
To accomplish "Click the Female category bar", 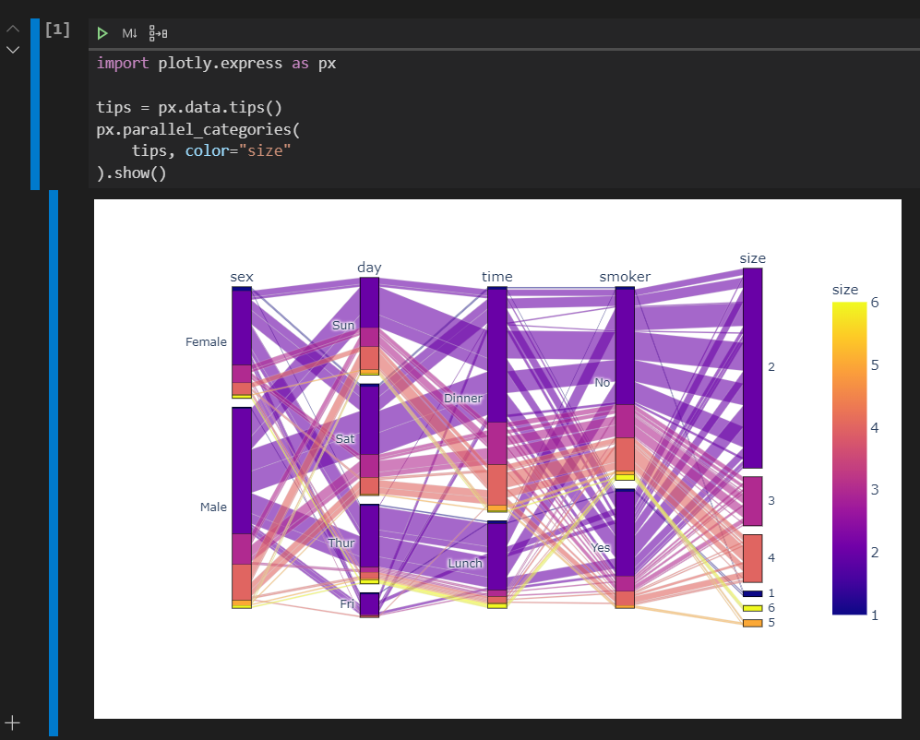I will [242, 342].
